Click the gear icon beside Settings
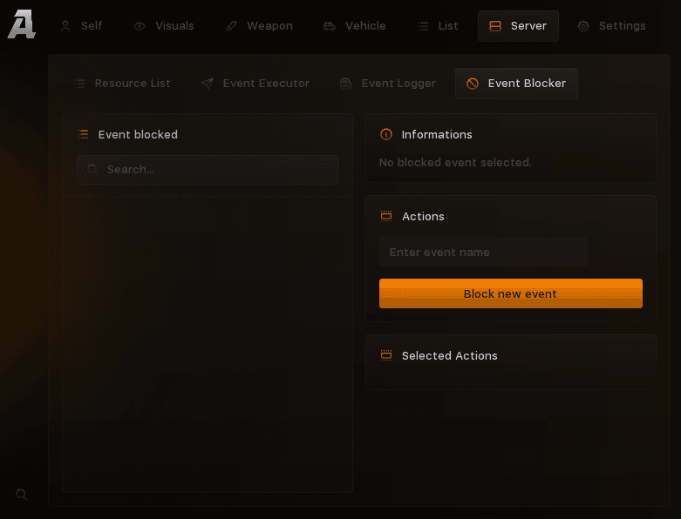 pos(583,26)
